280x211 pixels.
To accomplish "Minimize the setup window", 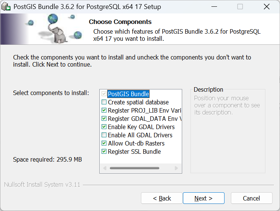I will pos(214,7).
